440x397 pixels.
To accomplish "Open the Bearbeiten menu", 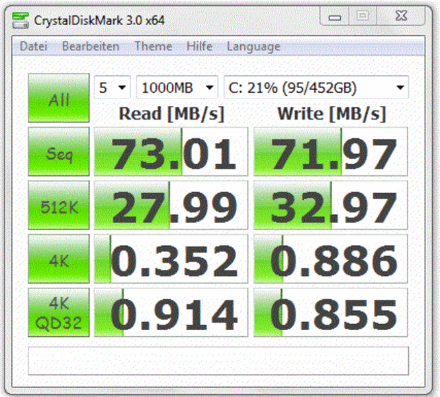I will point(91,46).
